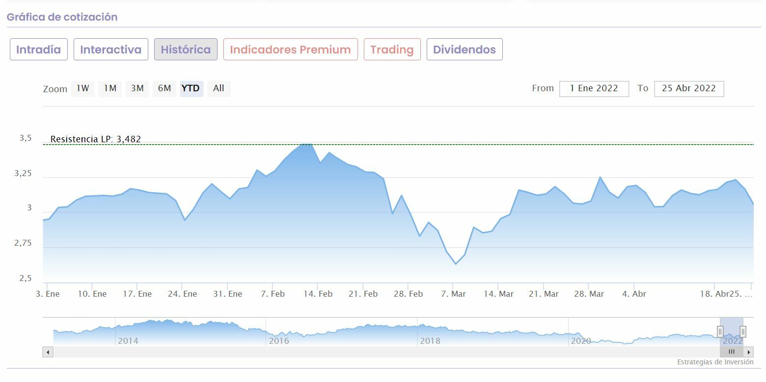
Task: Click the From date field
Action: pyautogui.click(x=594, y=89)
